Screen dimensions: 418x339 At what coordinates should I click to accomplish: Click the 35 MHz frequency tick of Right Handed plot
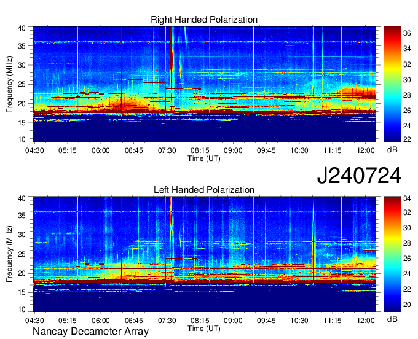(22, 46)
